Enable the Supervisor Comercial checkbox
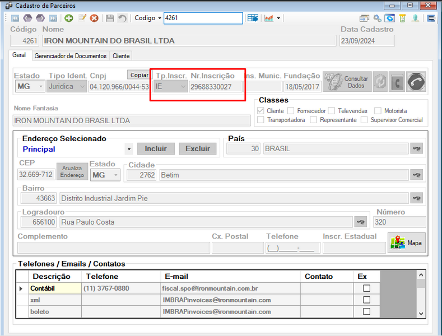Screen dimensions: 442x336 pyautogui.click(x=364, y=120)
